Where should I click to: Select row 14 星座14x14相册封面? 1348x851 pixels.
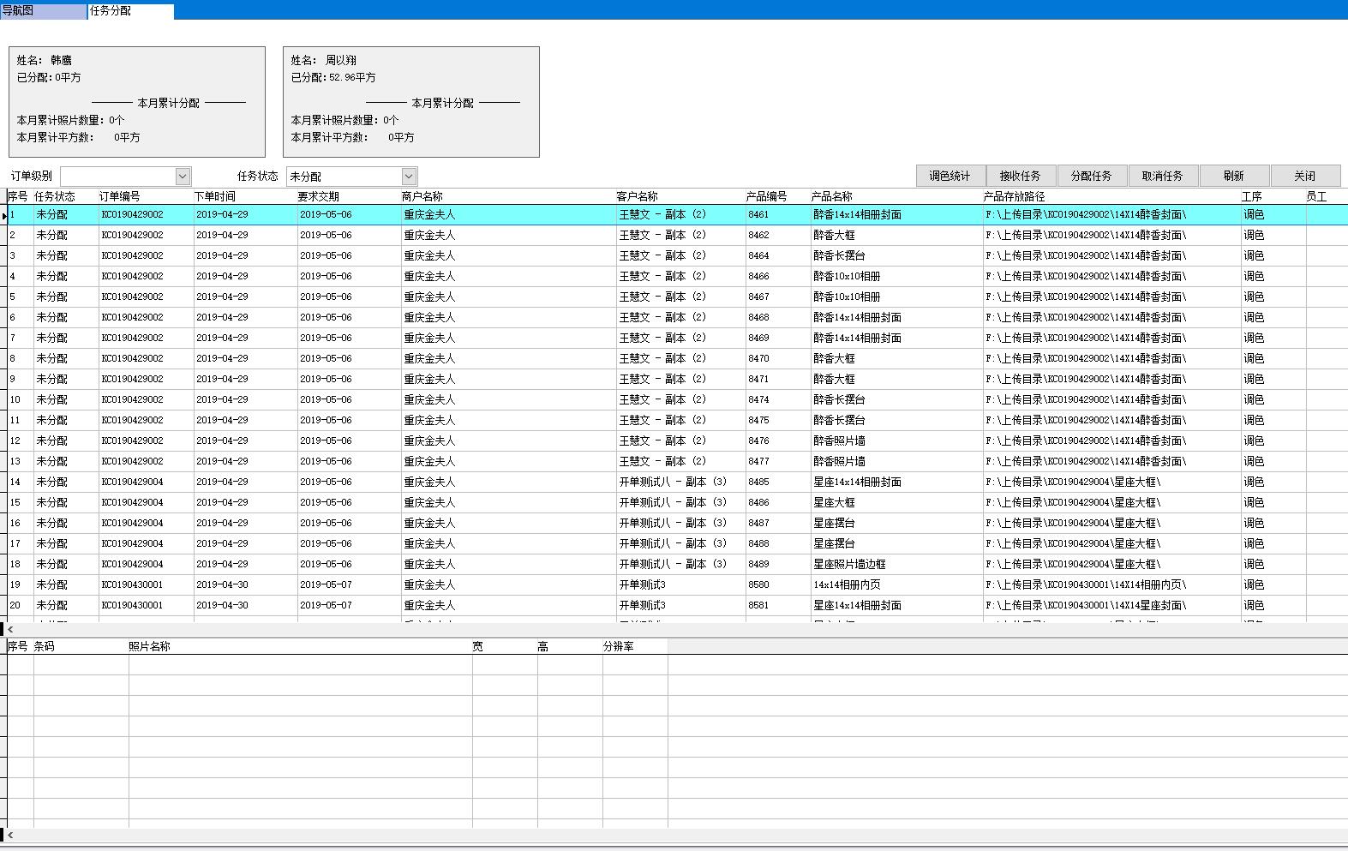[x=857, y=482]
